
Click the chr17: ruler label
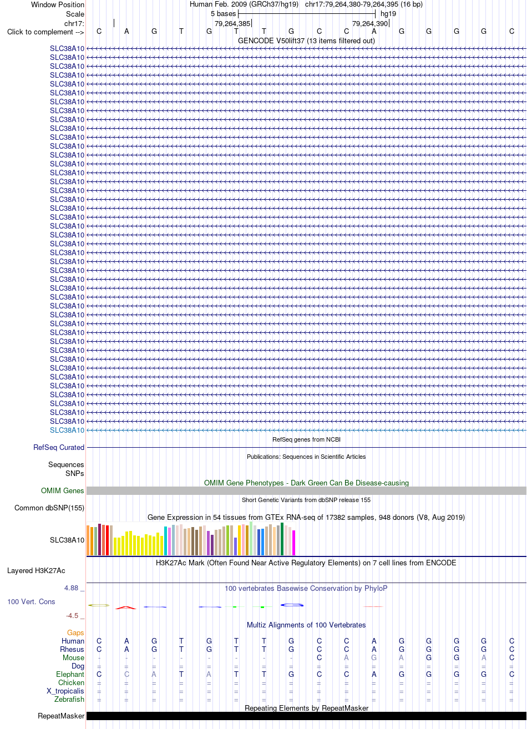74,23
